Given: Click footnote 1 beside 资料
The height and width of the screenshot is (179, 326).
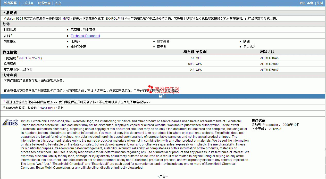Looking at the screenshot, I should pyautogui.click(x=12, y=35).
